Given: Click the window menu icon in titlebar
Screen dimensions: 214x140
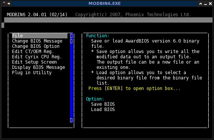Looking at the screenshot, I should (x=4, y=3).
